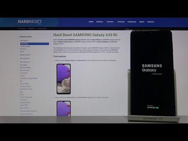The width and height of the screenshot is (188, 141).
Task: Click first-step phone image with red arrows
Action: point(64,79)
